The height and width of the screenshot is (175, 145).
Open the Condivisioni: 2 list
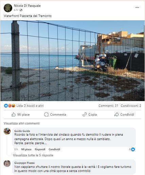tap(131, 106)
